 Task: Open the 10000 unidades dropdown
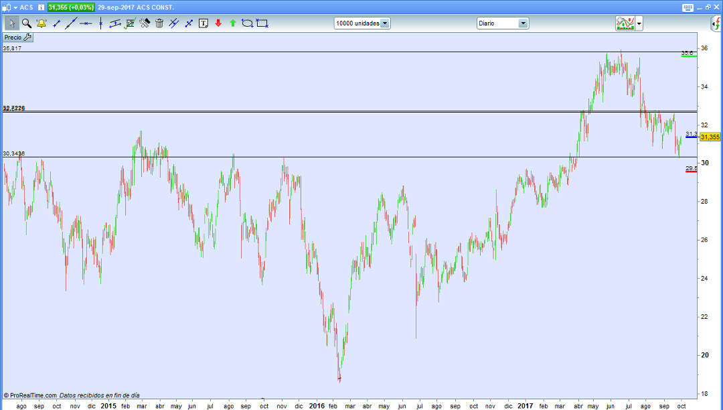pos(361,22)
